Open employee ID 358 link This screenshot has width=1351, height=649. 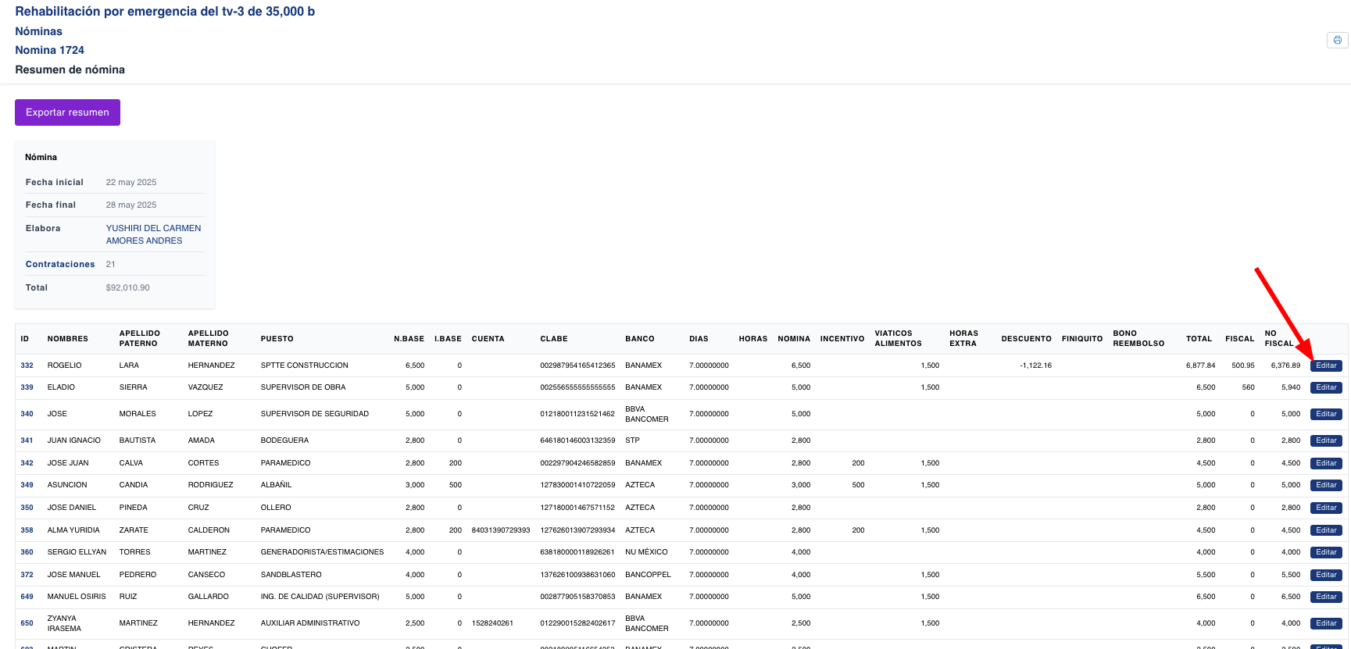click(x=27, y=530)
